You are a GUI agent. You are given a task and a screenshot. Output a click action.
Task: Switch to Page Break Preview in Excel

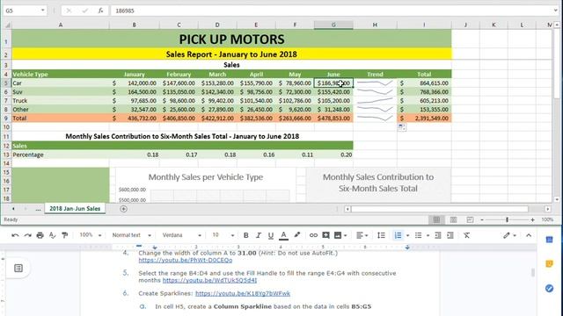(470, 219)
